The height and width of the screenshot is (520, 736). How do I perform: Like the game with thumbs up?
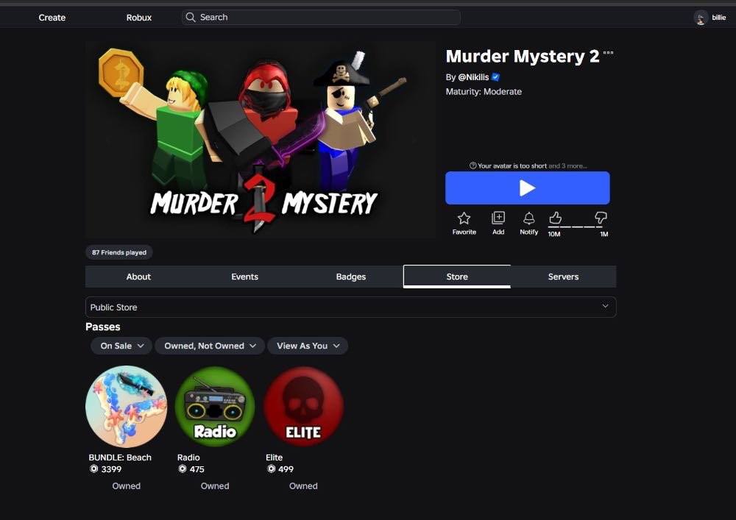[x=555, y=218]
